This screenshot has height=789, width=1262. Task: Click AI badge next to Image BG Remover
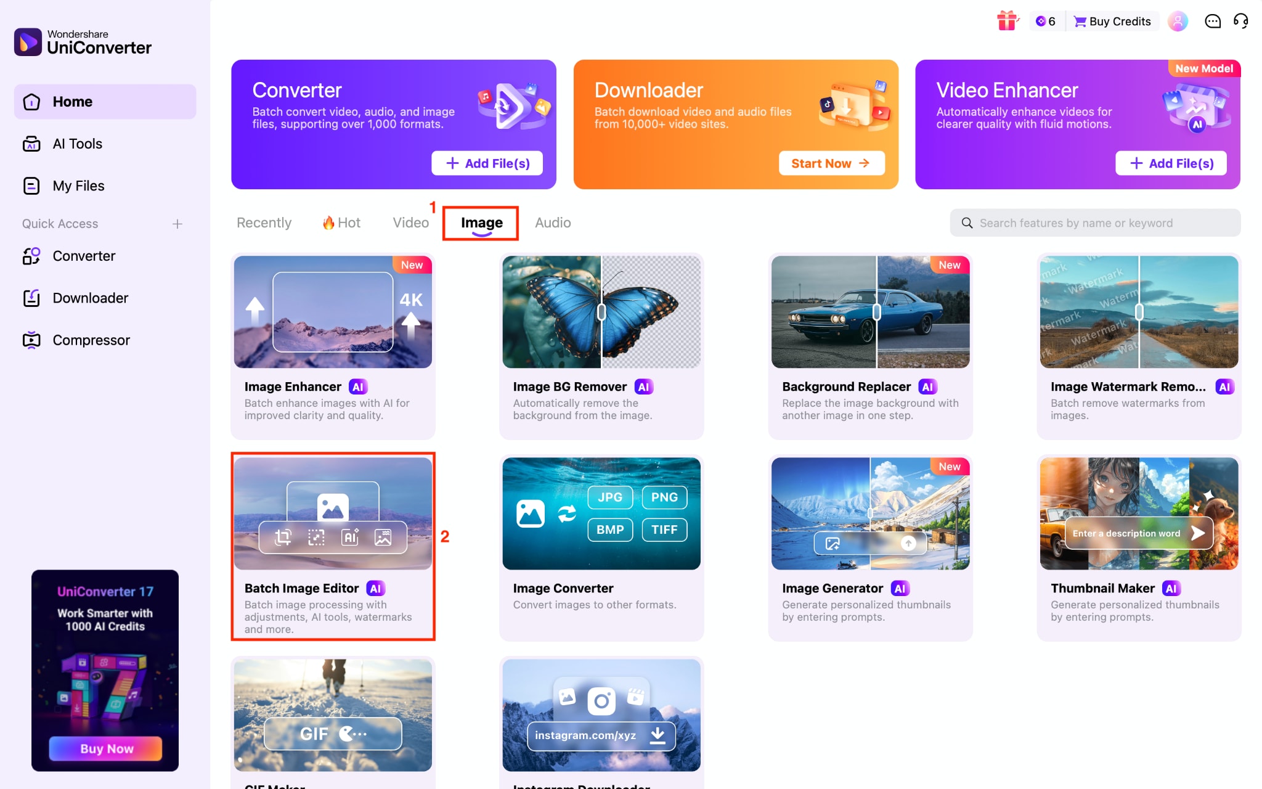pyautogui.click(x=643, y=386)
